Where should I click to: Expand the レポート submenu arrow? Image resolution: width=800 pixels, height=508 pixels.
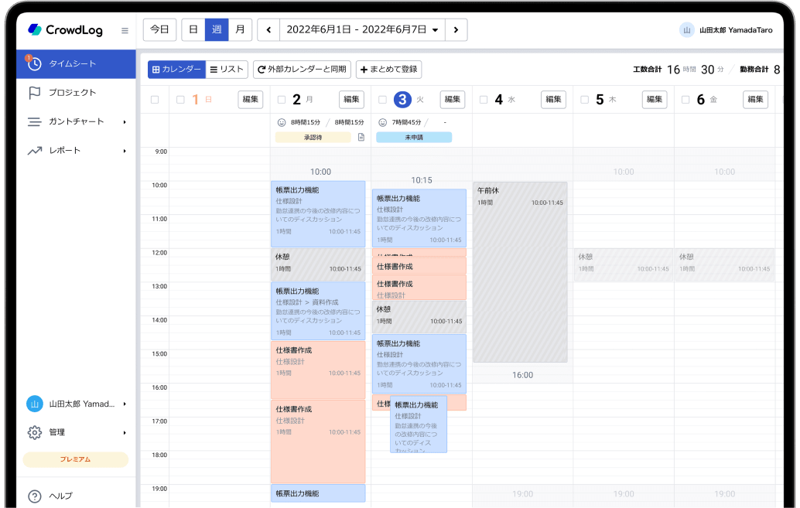coord(125,151)
